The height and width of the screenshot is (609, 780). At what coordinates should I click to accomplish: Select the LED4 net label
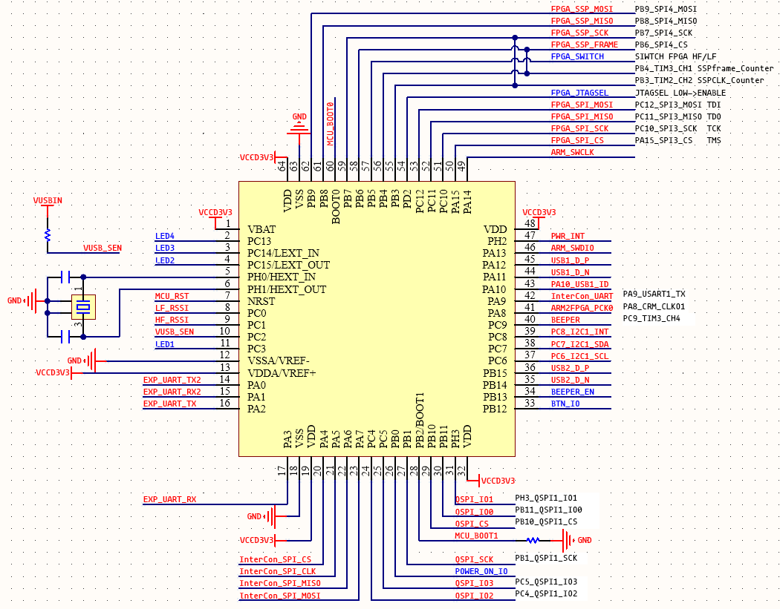[x=165, y=236]
